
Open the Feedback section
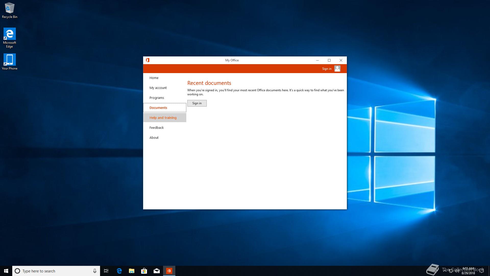(165, 128)
